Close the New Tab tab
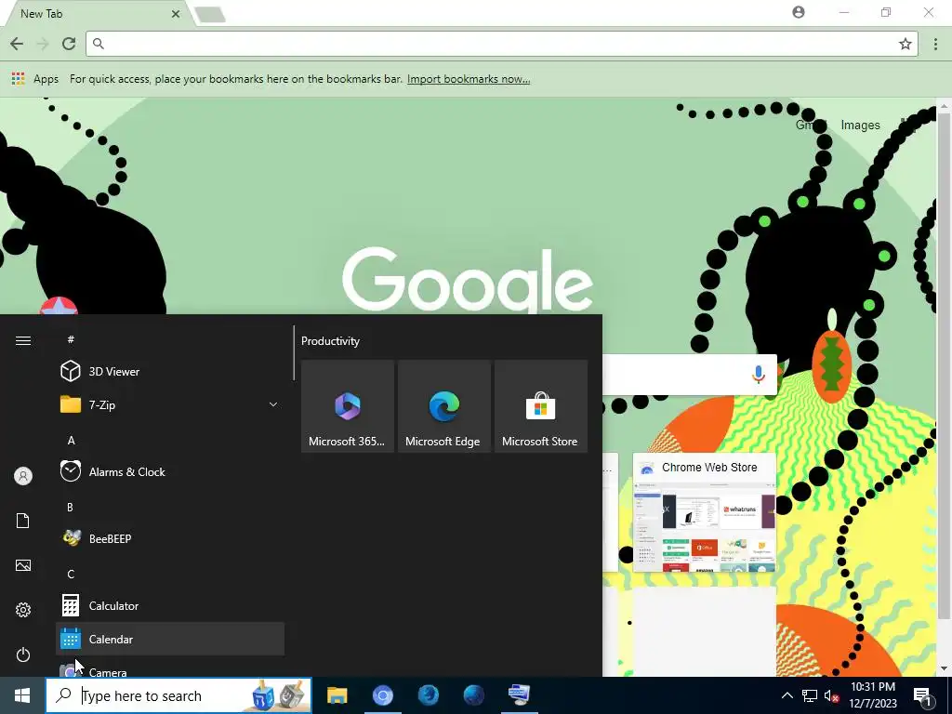952x714 pixels. 176,13
